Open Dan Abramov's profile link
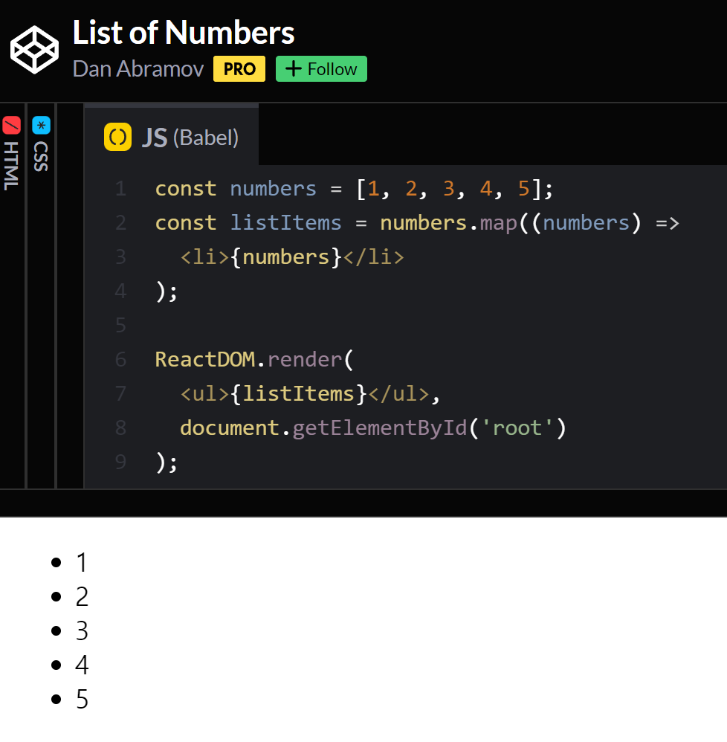 tap(138, 69)
